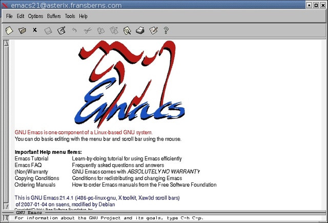Click the Search magnifier icon
The height and width of the screenshot is (223, 328).
[x=127, y=31]
